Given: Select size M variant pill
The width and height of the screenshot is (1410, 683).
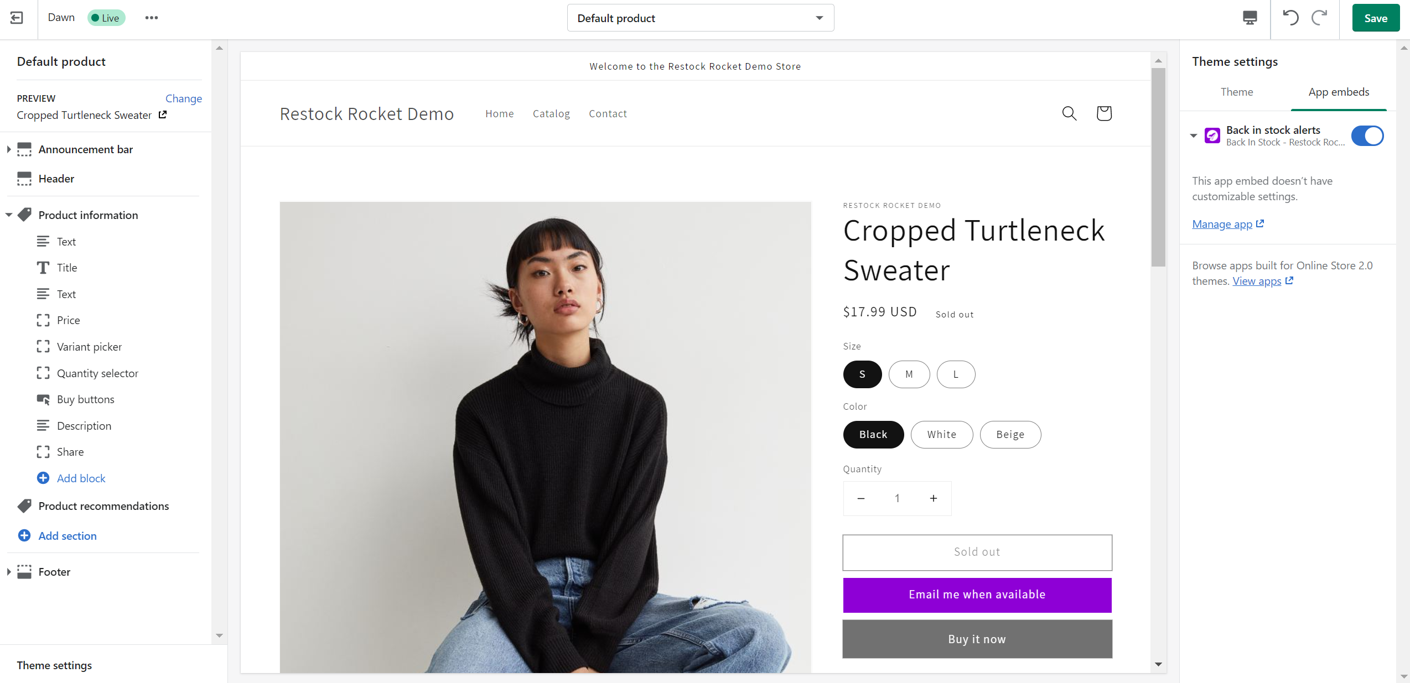Looking at the screenshot, I should point(909,374).
